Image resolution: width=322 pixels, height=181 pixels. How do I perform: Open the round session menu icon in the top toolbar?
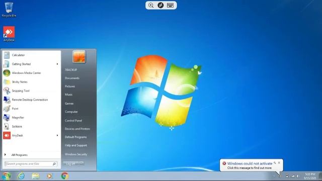tap(160, 5)
